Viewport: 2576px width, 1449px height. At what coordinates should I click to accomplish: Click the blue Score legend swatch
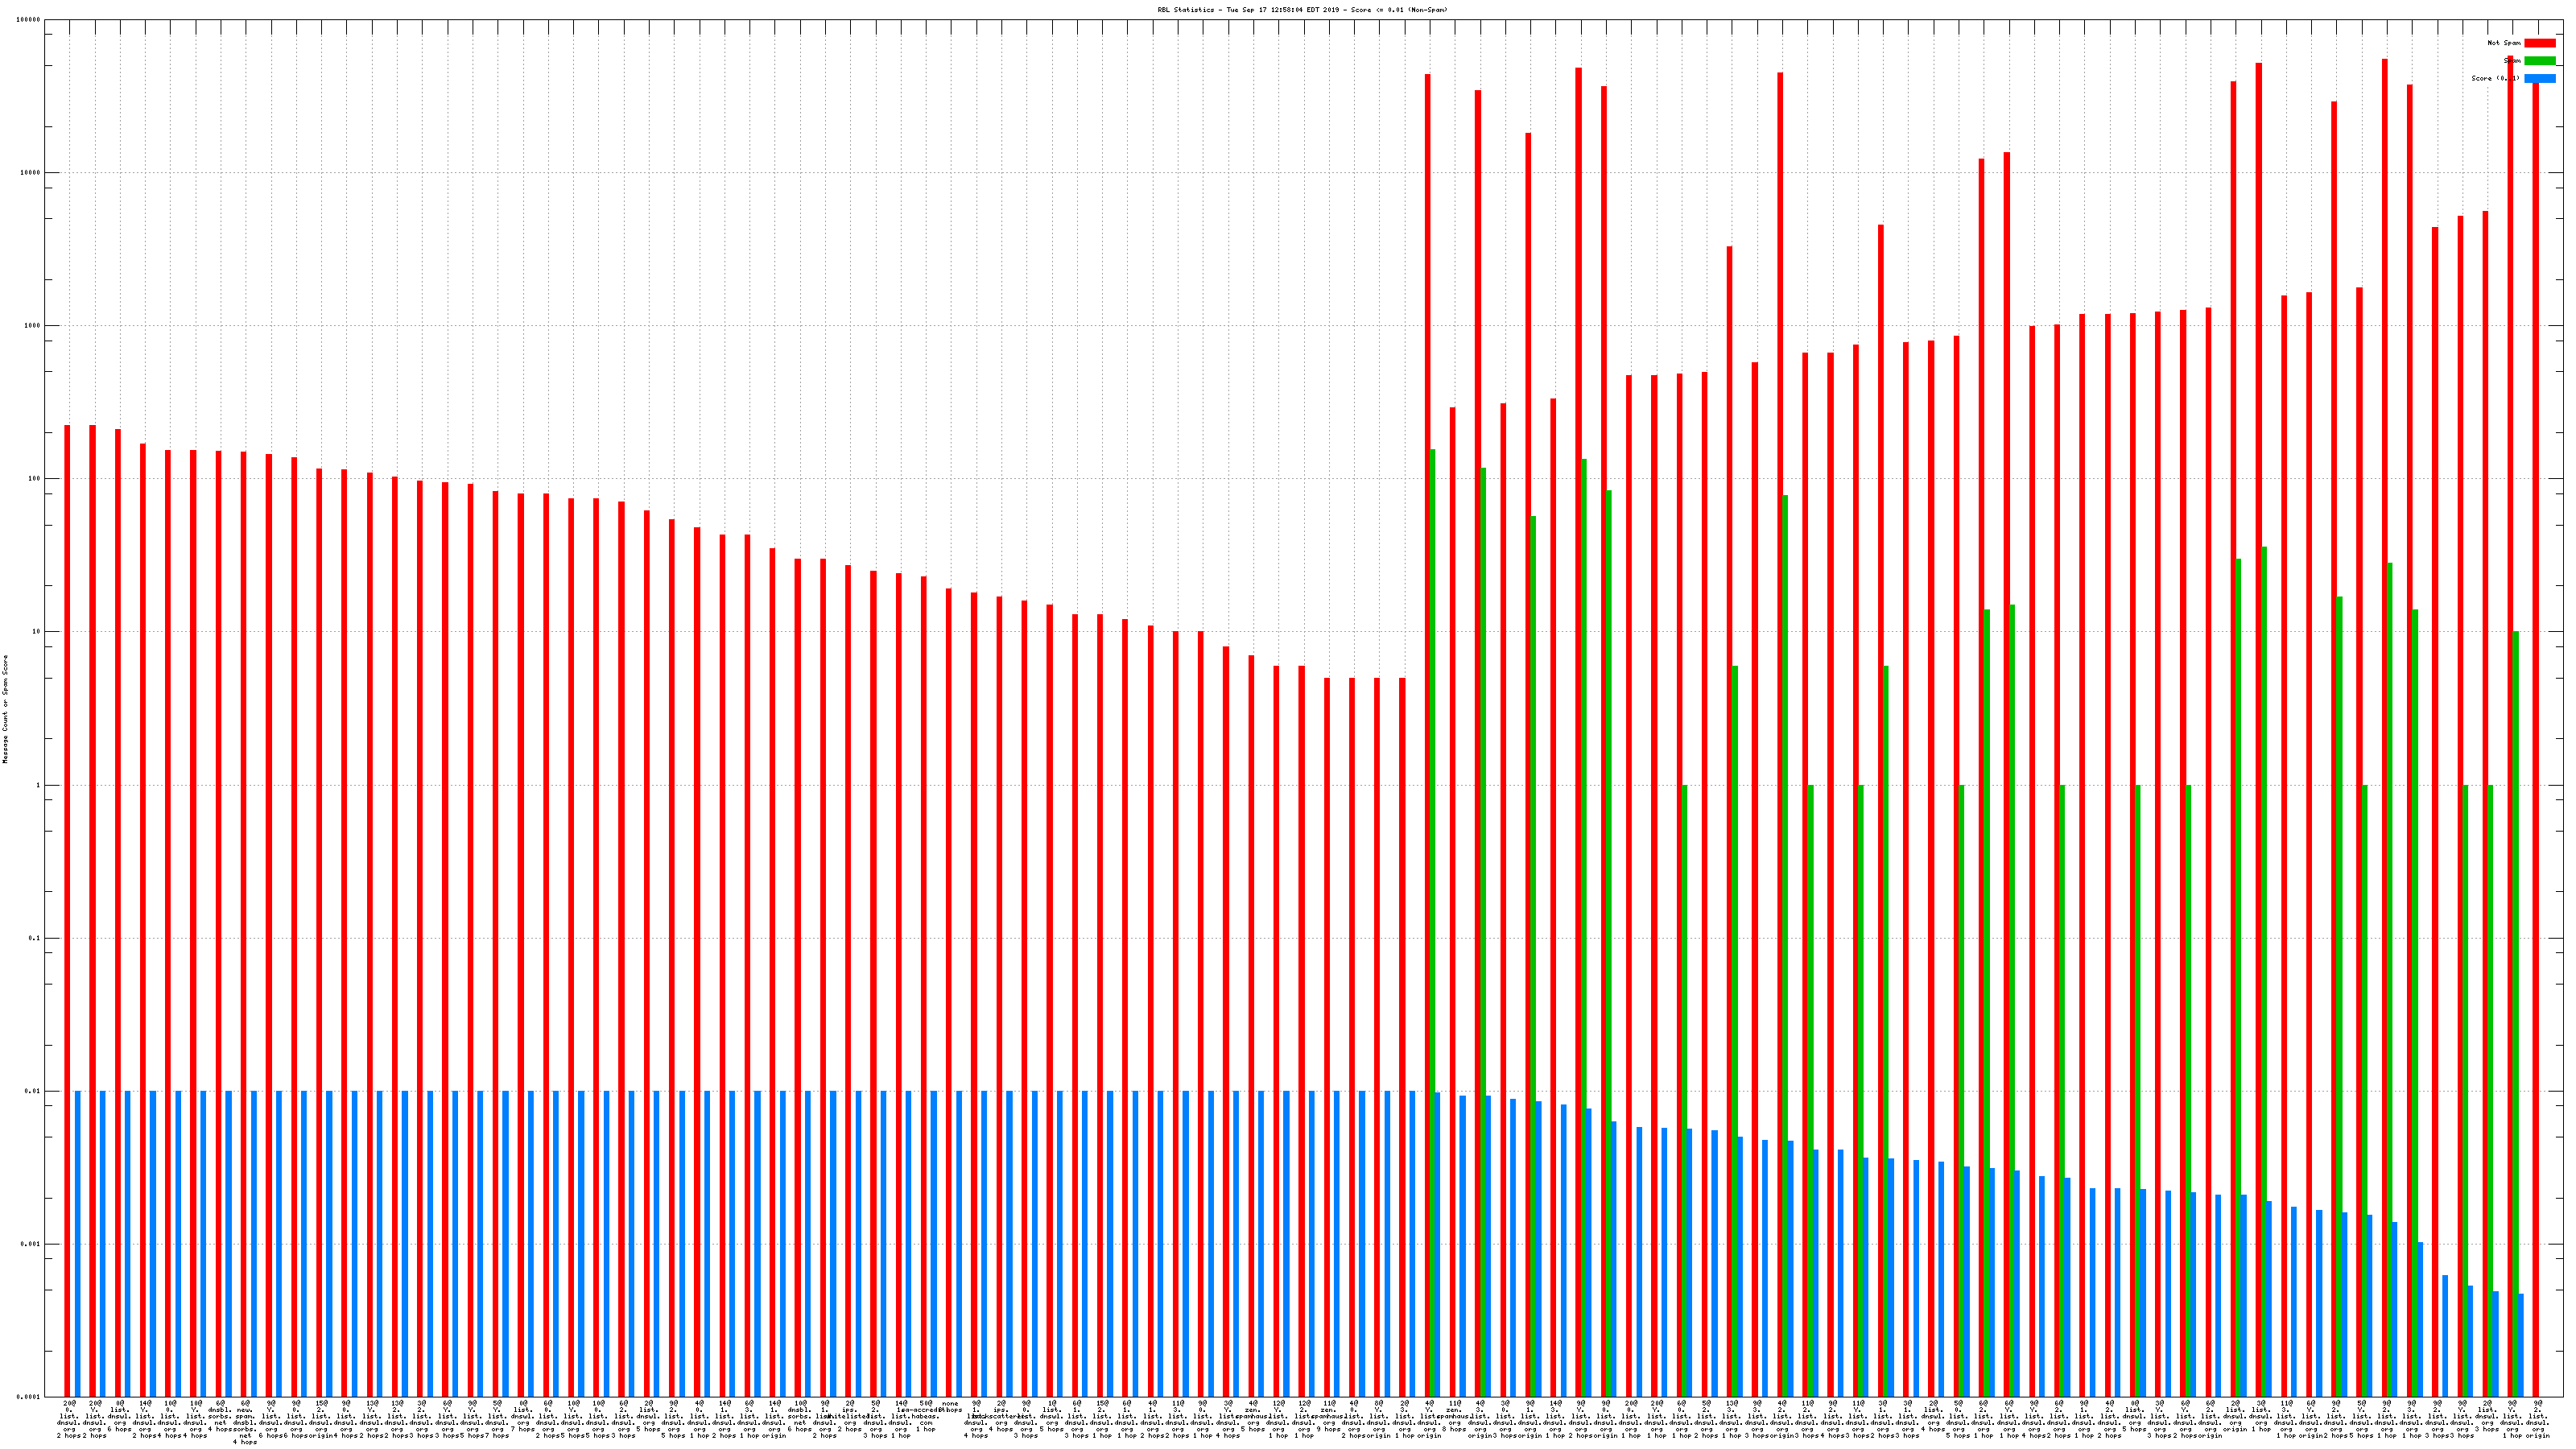[2539, 78]
